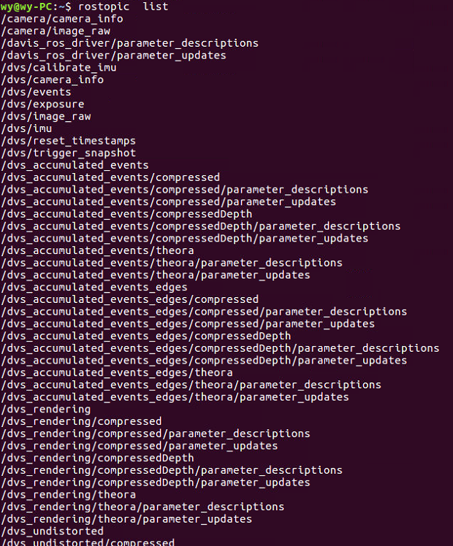The image size is (453, 546).
Task: Place cursor on /dvs/events topic
Action: [37, 92]
